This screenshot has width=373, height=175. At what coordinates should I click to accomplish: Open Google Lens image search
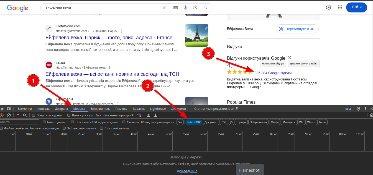coord(195,7)
